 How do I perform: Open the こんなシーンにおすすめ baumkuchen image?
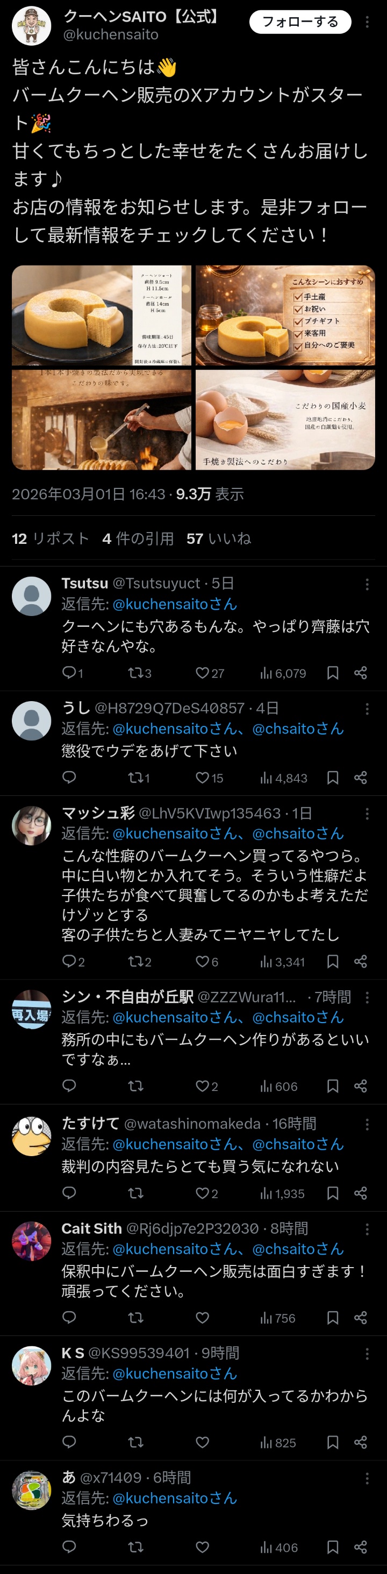click(285, 316)
